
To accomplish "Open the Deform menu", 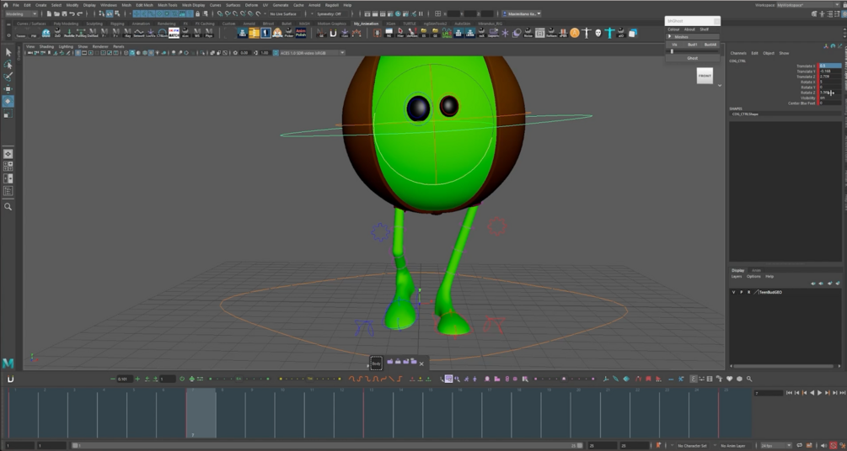I will pos(251,5).
